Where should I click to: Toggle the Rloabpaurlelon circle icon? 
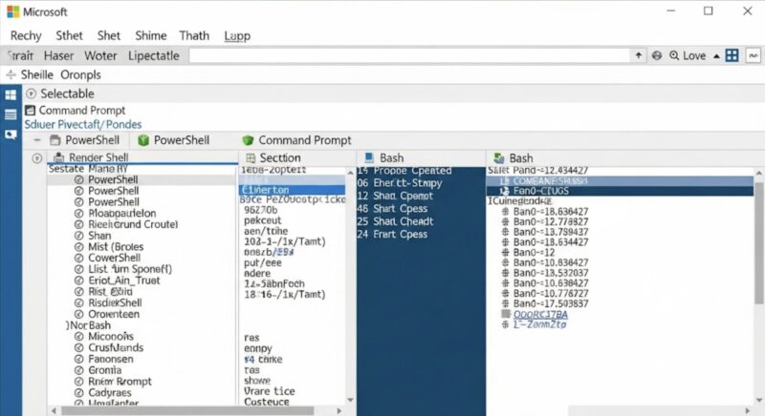pos(79,213)
